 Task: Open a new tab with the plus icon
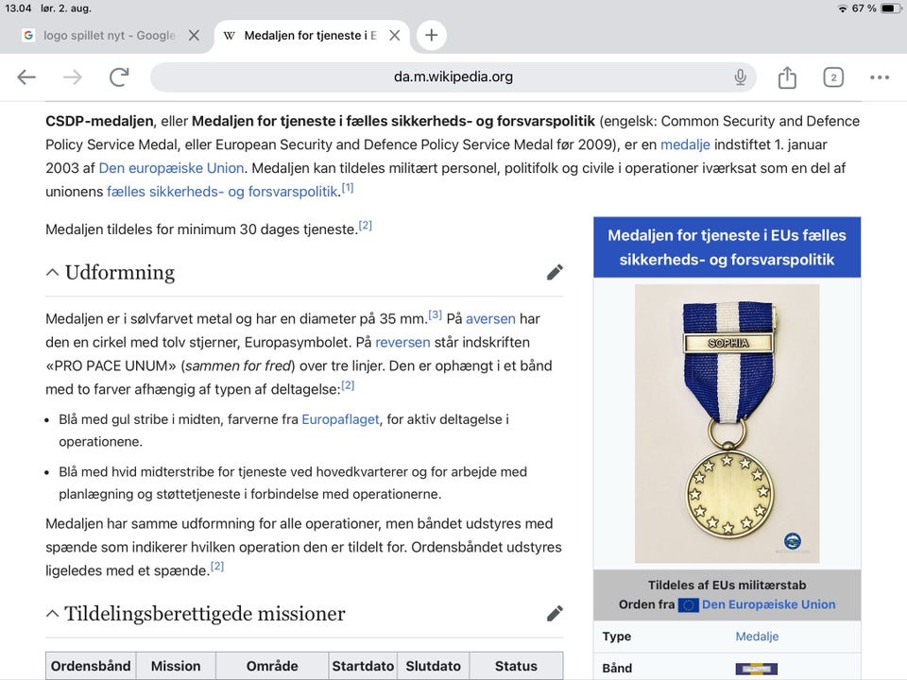(431, 35)
